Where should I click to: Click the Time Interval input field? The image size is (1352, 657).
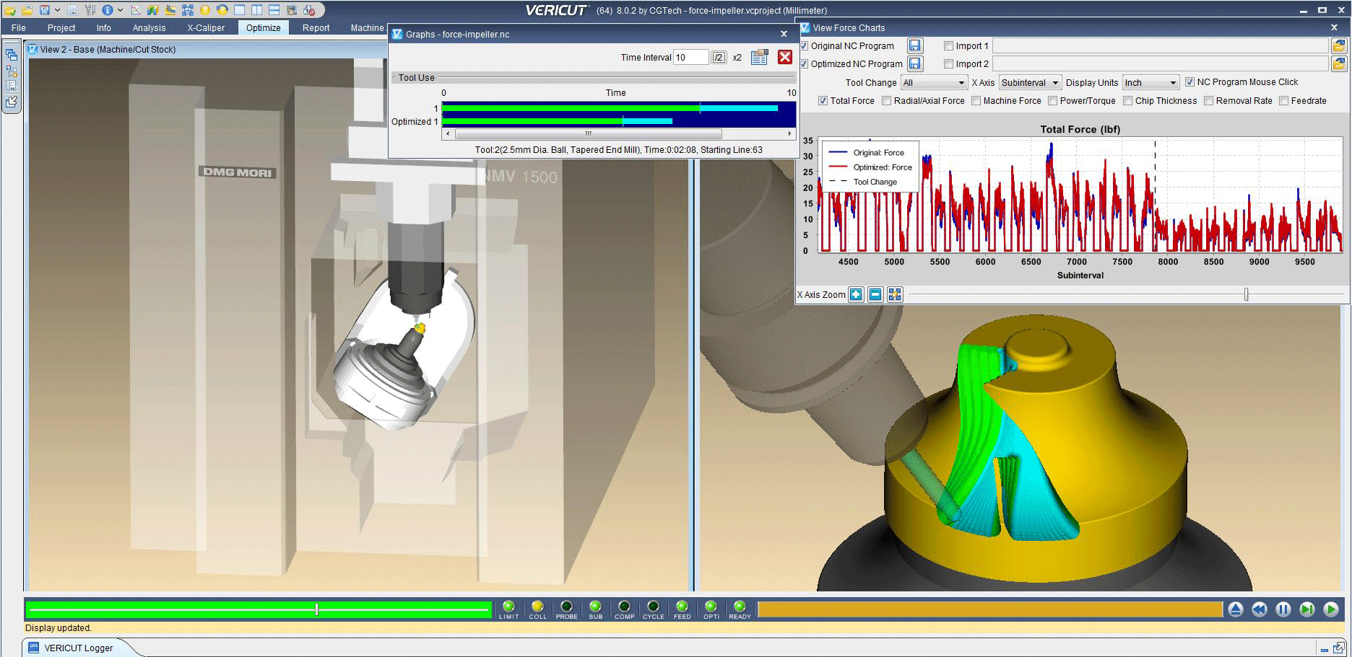pyautogui.click(x=690, y=58)
